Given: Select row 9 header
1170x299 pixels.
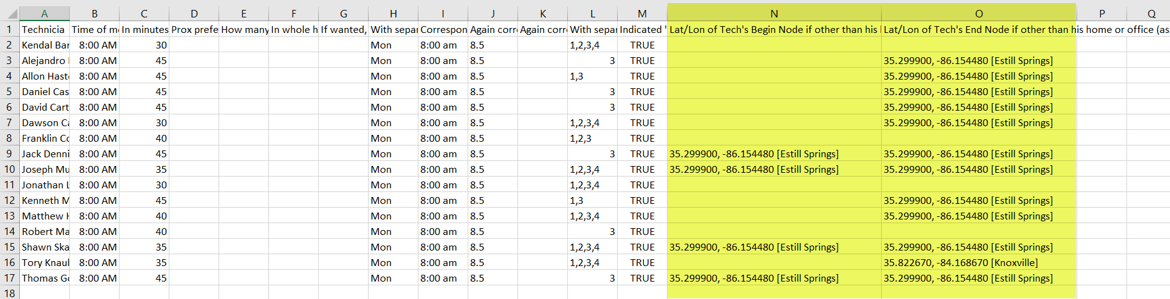Looking at the screenshot, I should (x=9, y=154).
